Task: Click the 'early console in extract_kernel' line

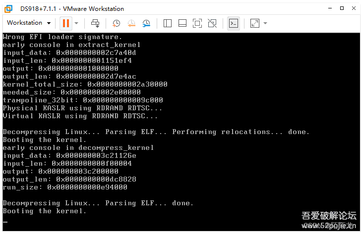Action: tap(71, 45)
